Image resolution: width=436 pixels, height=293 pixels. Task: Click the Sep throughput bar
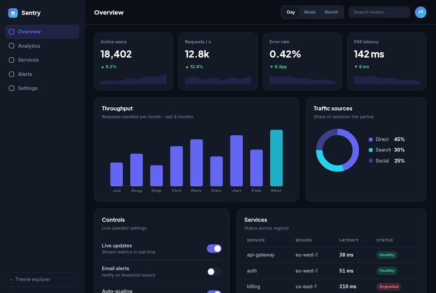157,175
